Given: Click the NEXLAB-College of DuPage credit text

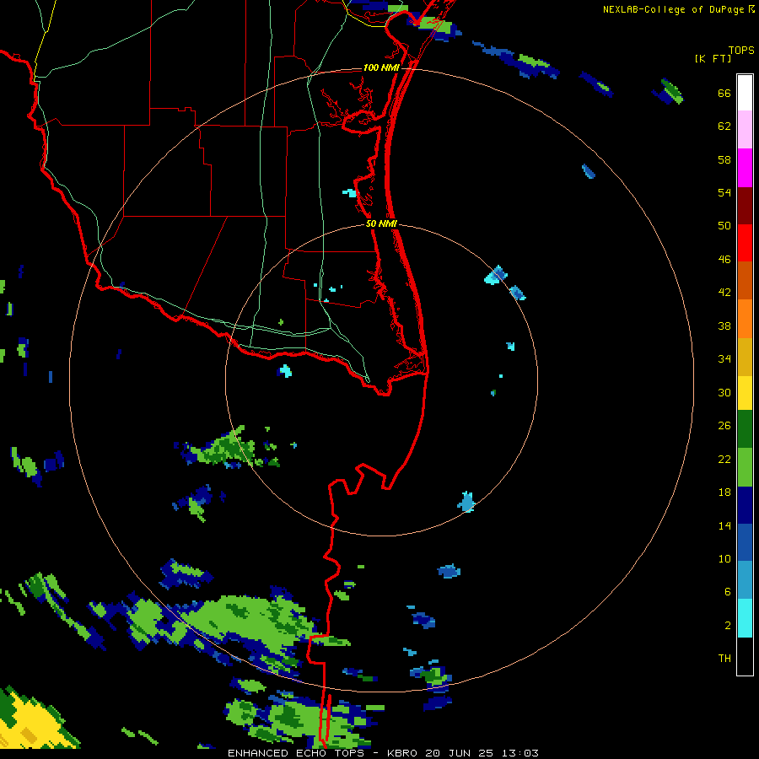Looking at the screenshot, I should point(675,9).
